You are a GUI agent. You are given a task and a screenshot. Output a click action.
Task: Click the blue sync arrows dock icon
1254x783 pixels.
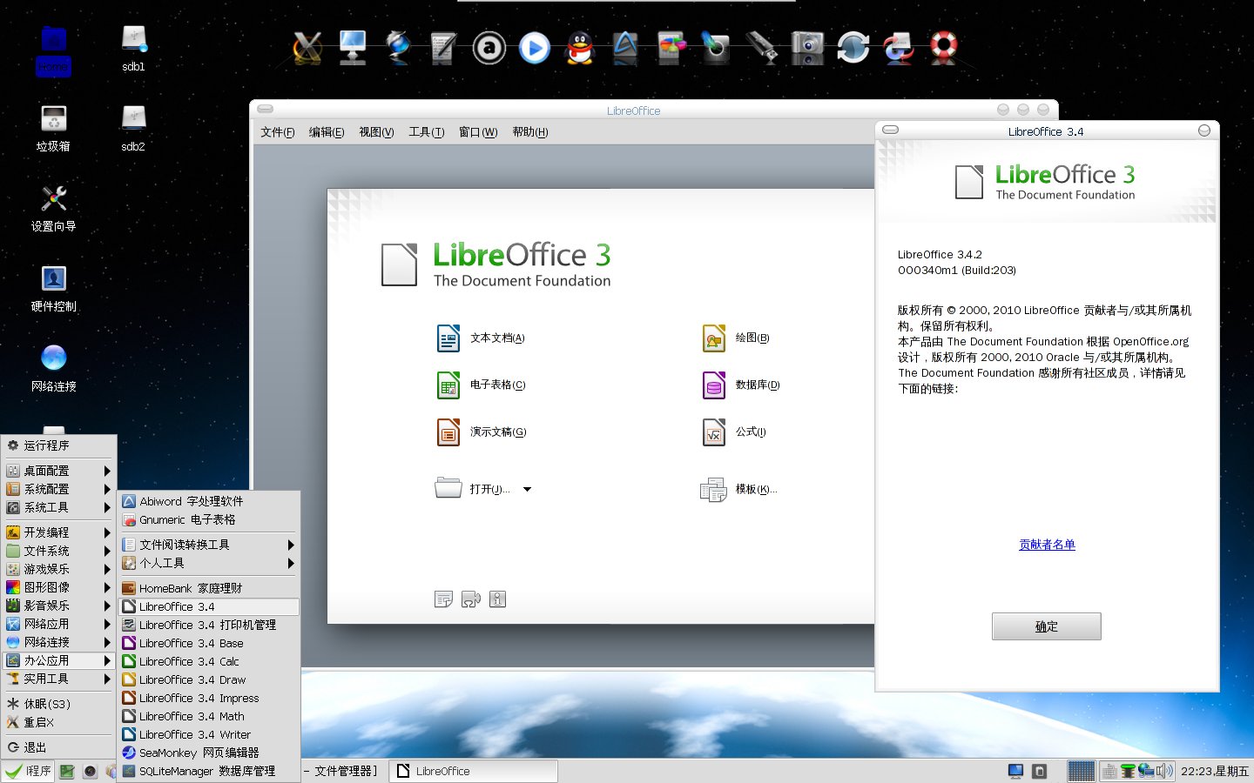pyautogui.click(x=853, y=48)
